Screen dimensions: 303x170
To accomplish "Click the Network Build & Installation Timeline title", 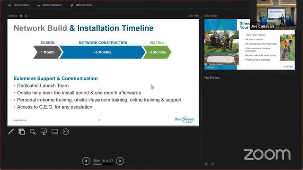I will point(84,28).
